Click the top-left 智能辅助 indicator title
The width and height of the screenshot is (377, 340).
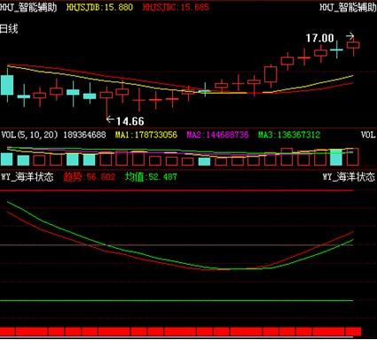[x=28, y=7]
